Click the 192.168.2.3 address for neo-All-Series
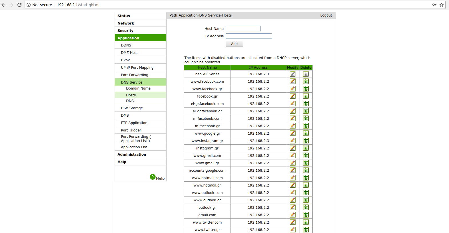The width and height of the screenshot is (449, 233). point(258,74)
